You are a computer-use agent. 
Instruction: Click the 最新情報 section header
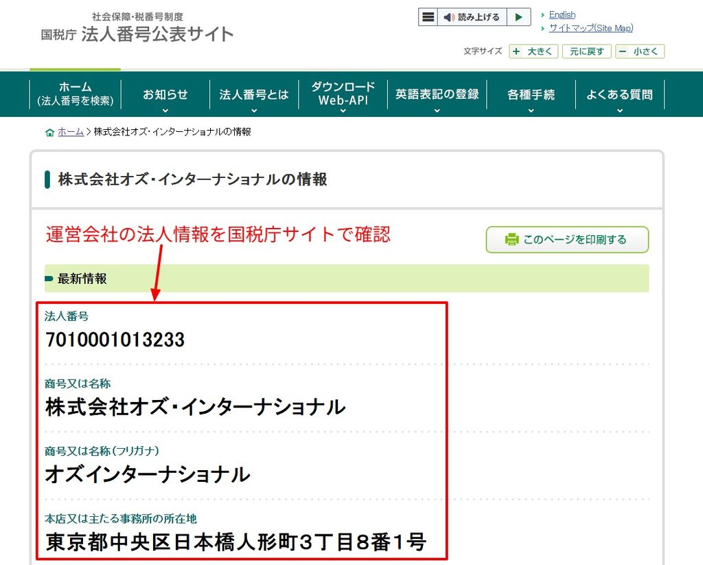(347, 278)
